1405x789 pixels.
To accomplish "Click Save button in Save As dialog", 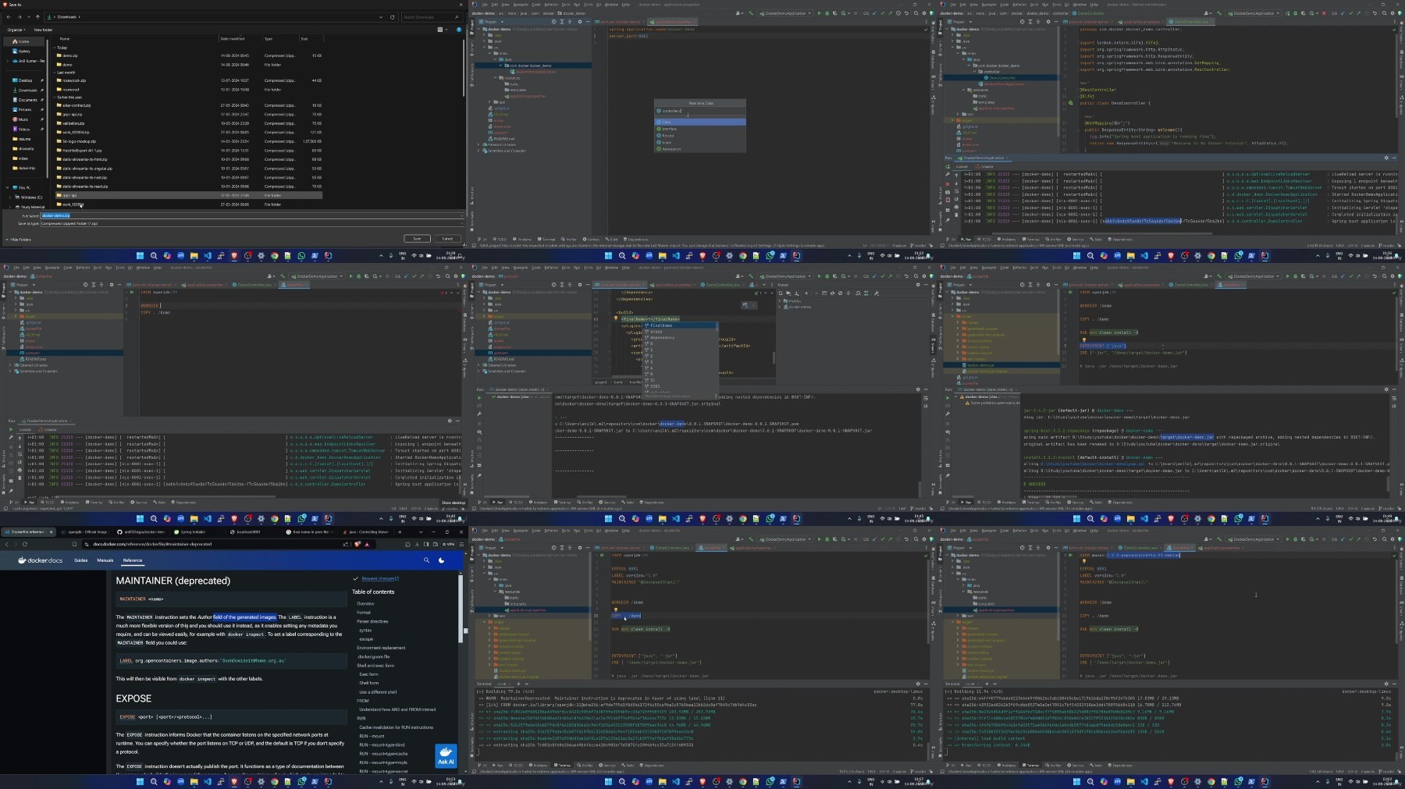I will tap(417, 239).
